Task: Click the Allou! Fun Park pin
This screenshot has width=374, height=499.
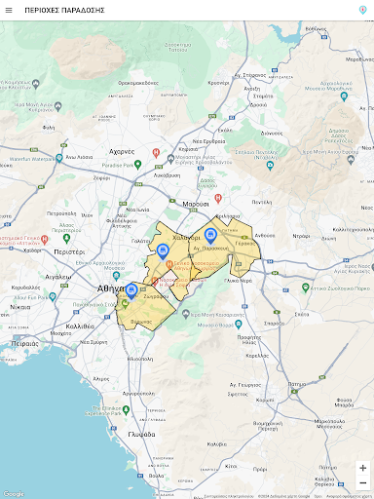Action: pos(53,296)
